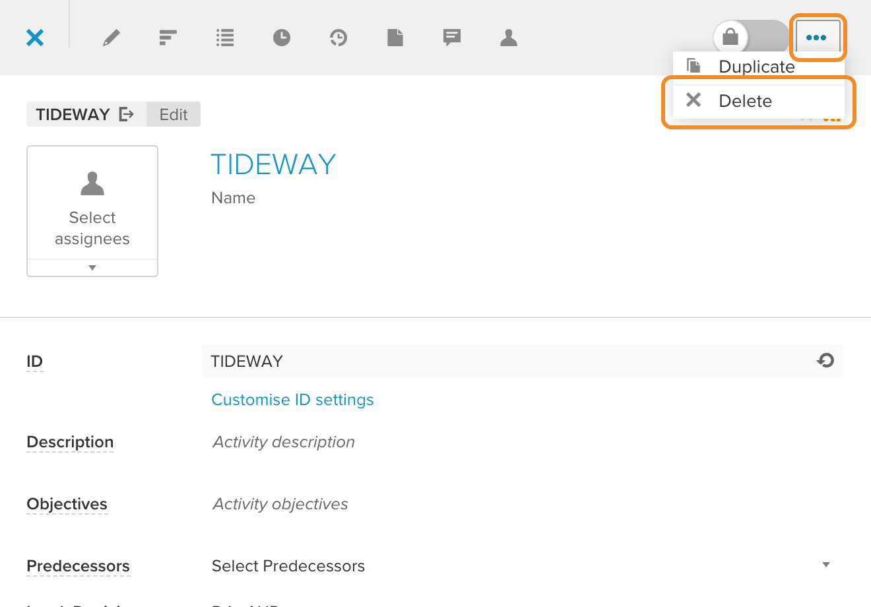Click the Name label under the title

coord(233,198)
